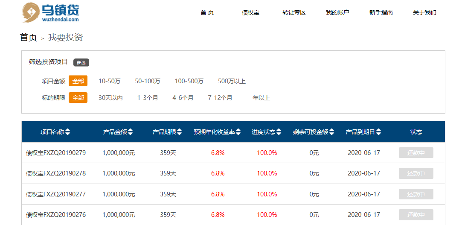Open the 债权宝 navigation menu
Viewport: 459px width, 225px height.
250,13
